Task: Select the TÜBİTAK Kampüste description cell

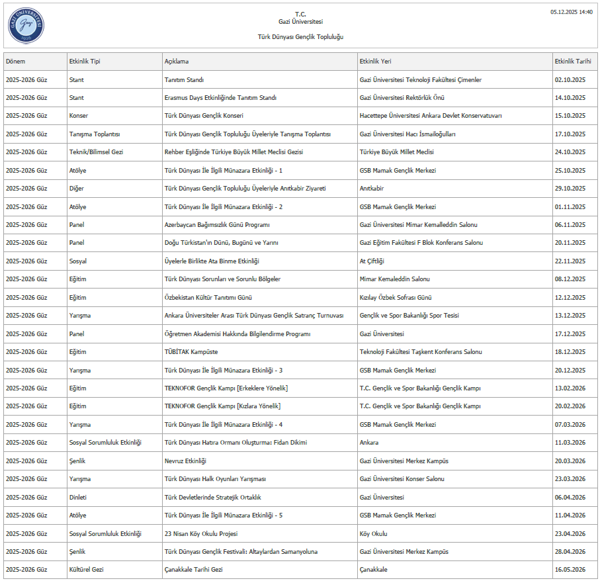Action: coord(191,352)
